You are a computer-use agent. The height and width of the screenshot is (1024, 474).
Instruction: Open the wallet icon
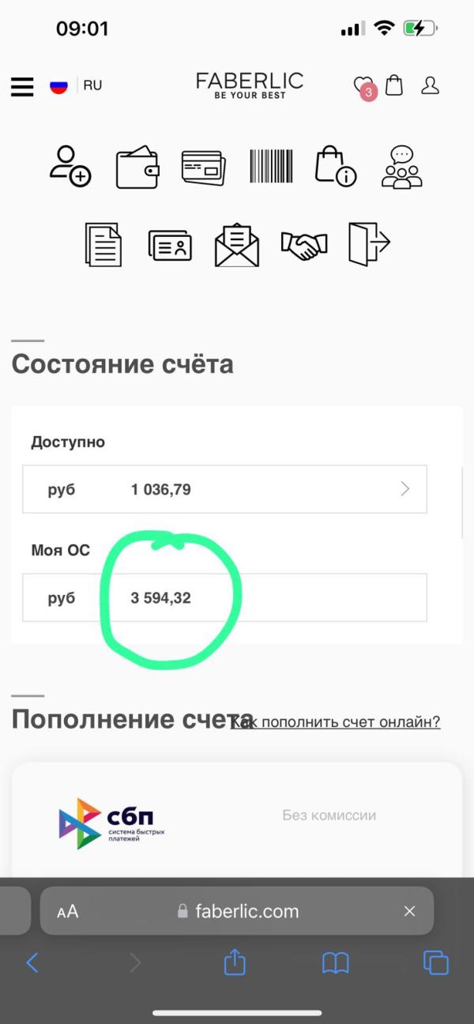(137, 168)
